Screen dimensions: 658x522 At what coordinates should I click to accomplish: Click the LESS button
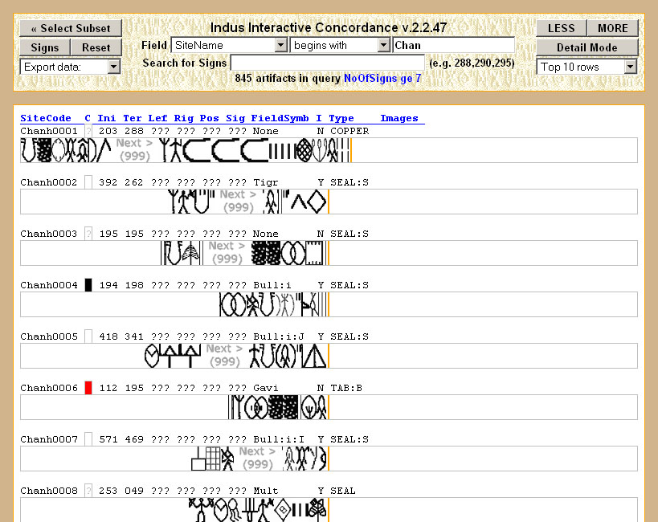pos(561,28)
